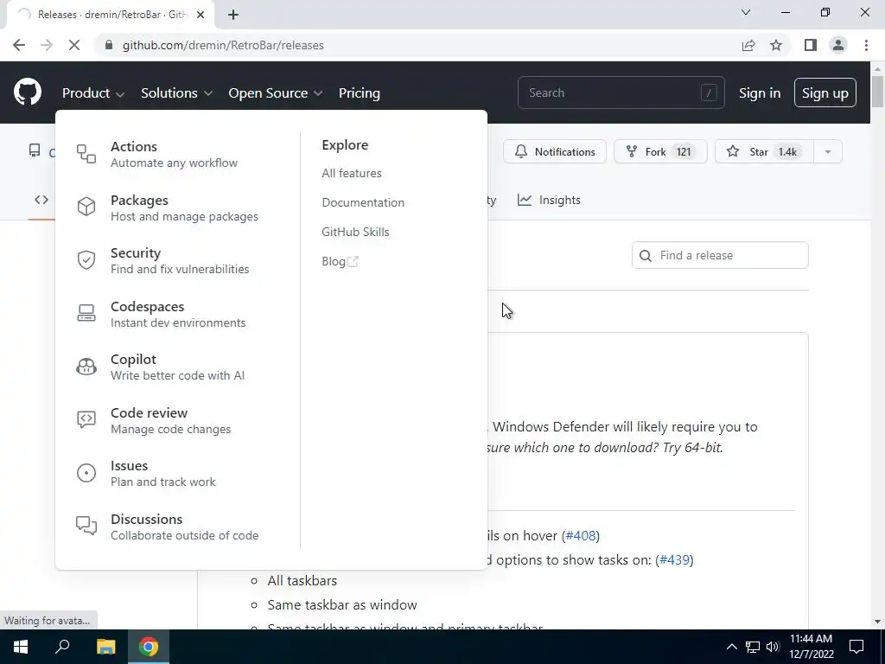Image resolution: width=885 pixels, height=664 pixels.
Task: Click the Notifications button
Action: click(x=555, y=152)
